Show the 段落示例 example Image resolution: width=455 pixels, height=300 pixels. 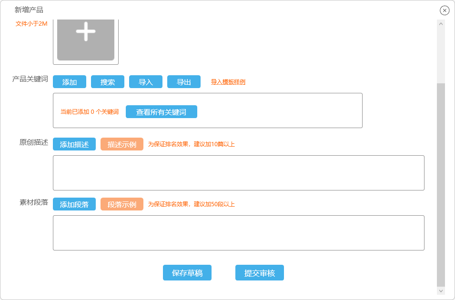click(x=122, y=204)
